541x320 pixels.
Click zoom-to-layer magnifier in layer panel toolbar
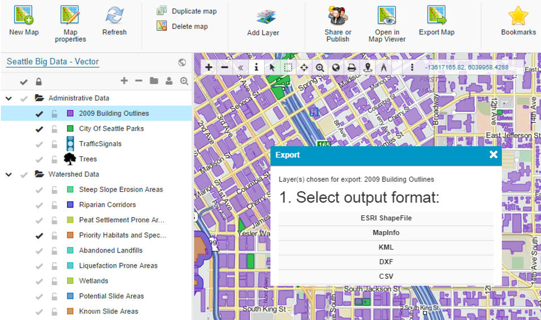pos(184,81)
